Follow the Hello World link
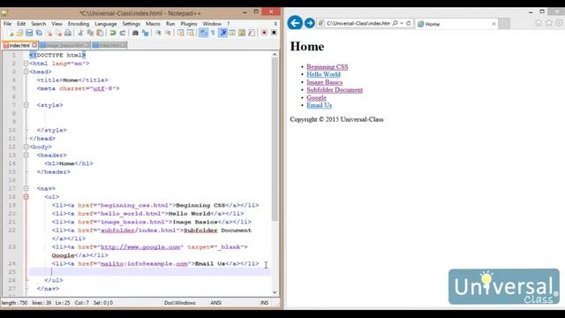565x318 pixels. [323, 74]
